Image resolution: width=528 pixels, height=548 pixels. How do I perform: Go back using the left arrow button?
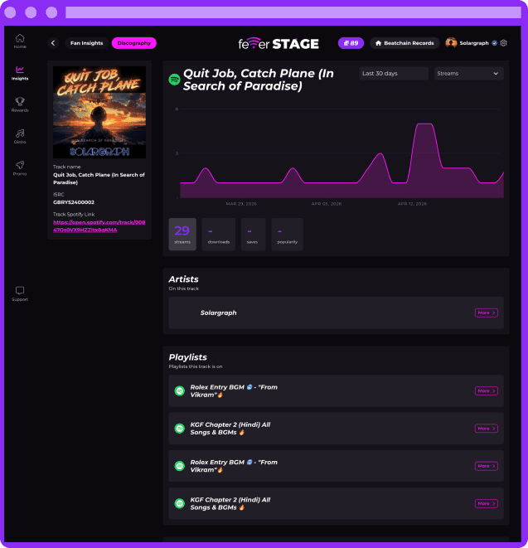point(53,43)
